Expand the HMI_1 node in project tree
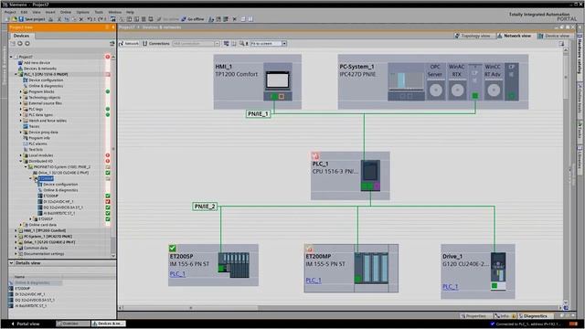Image resolution: width=585 pixels, height=329 pixels. (x=16, y=230)
